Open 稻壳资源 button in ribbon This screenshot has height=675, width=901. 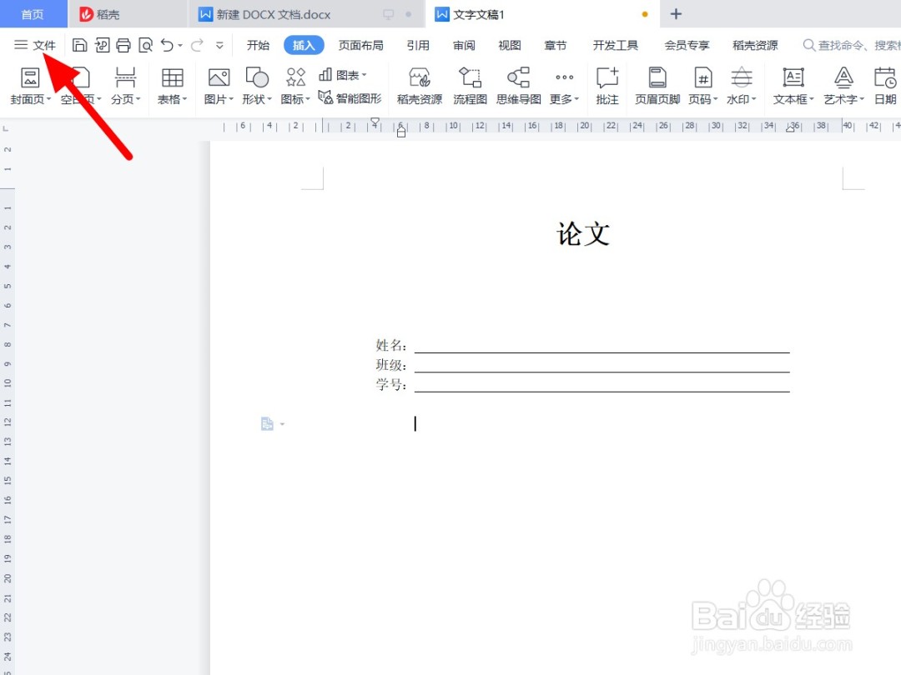pyautogui.click(x=420, y=86)
